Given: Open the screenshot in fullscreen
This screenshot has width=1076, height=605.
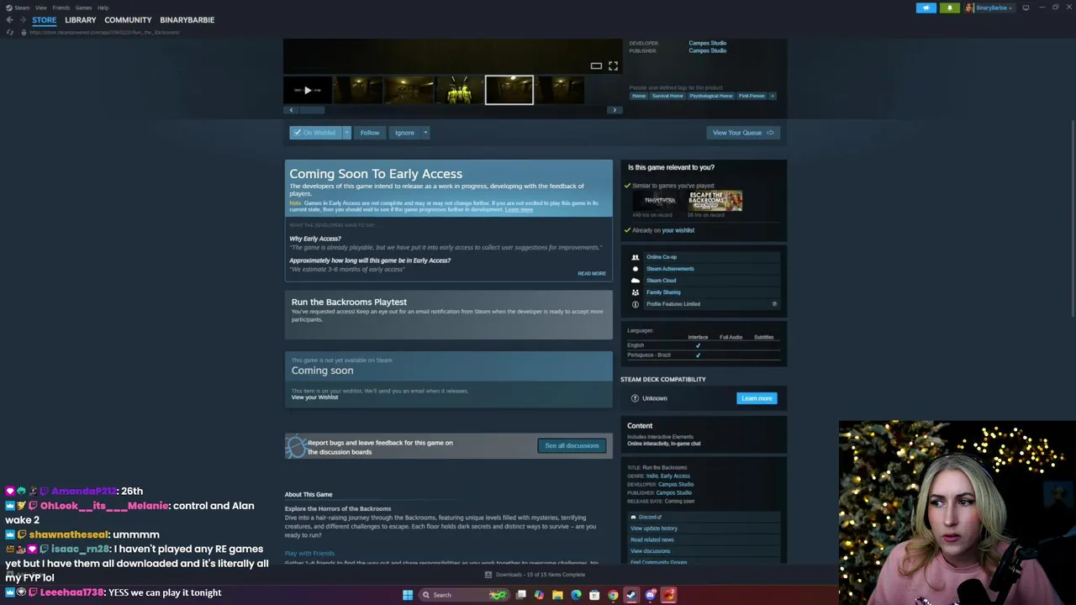Looking at the screenshot, I should pos(613,66).
